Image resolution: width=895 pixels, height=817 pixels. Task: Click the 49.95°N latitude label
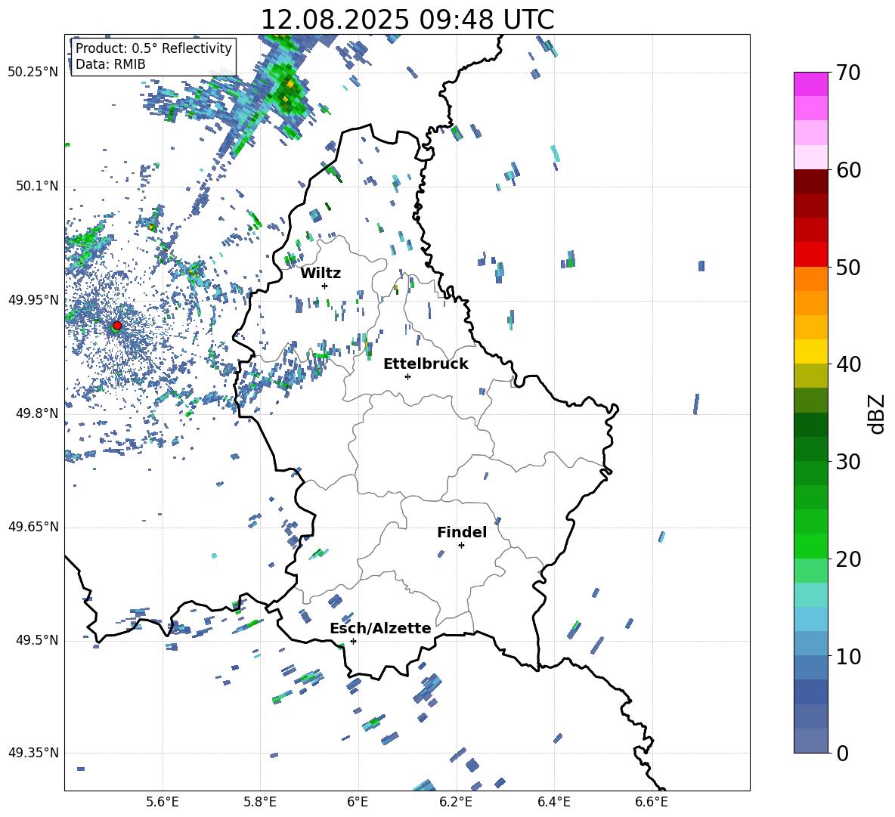(33, 300)
